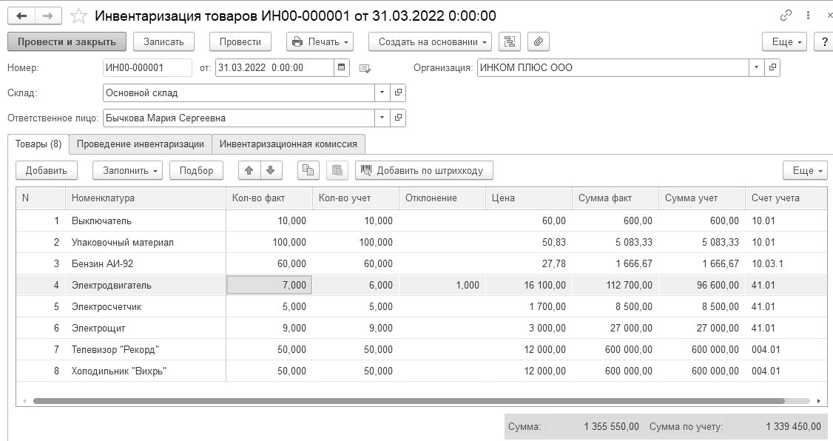This screenshot has width=833, height=441.
Task: Open the calendar date picker icon
Action: click(x=342, y=67)
